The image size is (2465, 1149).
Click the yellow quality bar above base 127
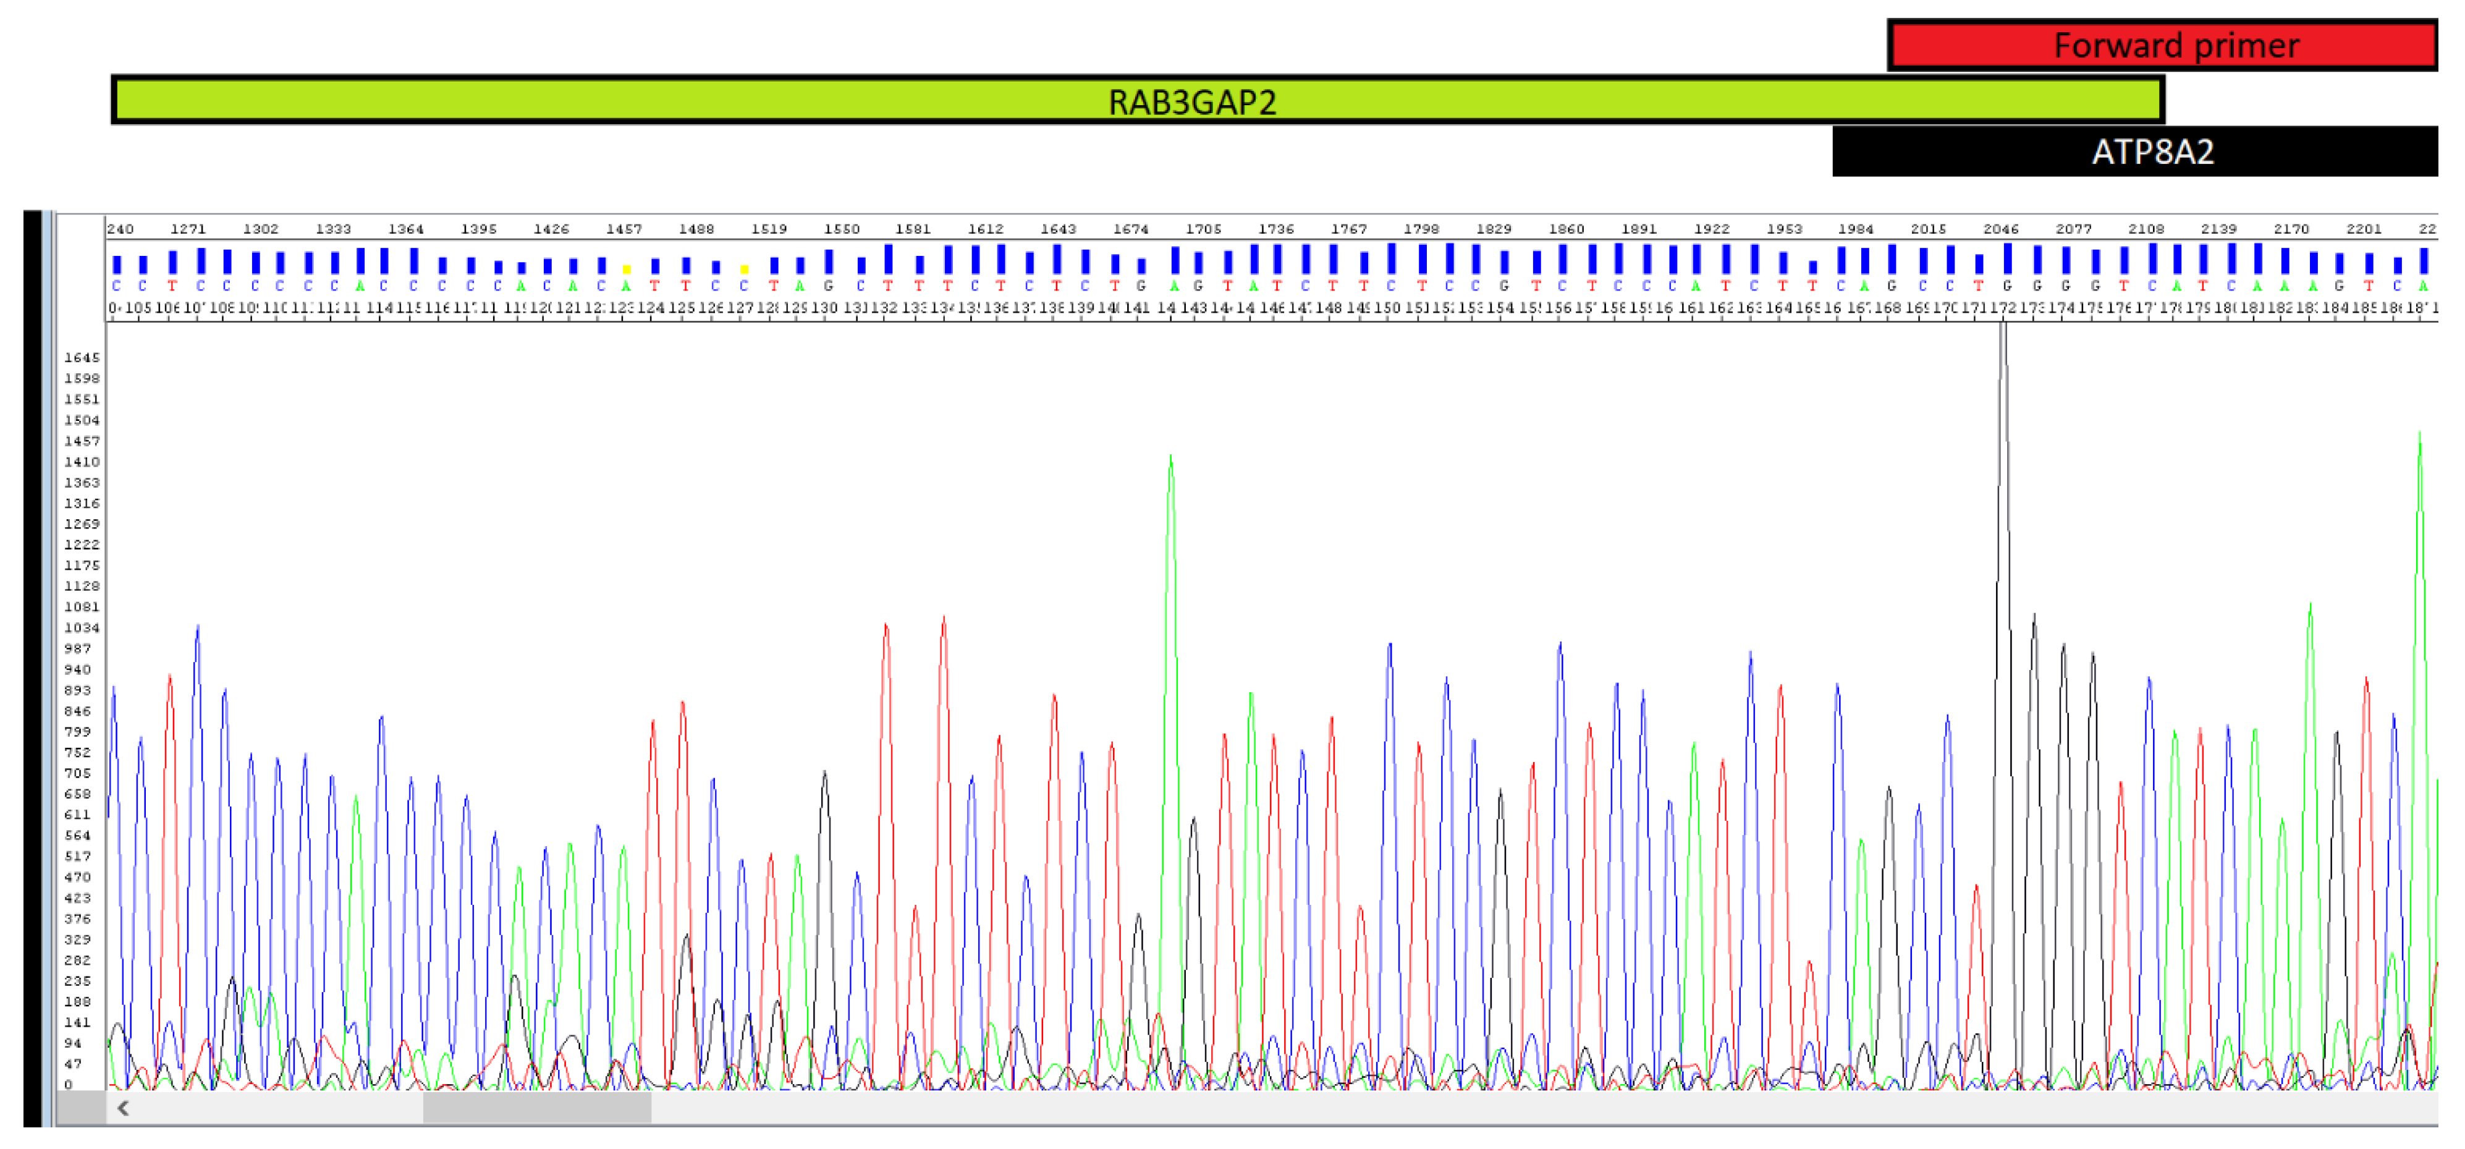coord(743,270)
